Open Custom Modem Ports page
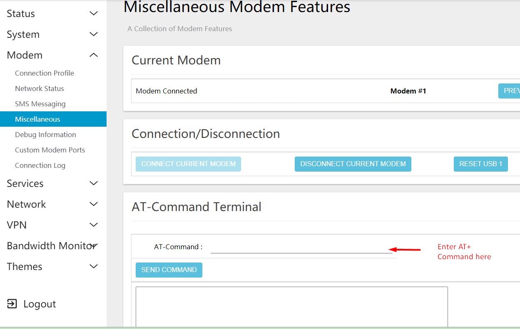Viewport: 520px width, 329px height. coord(50,150)
